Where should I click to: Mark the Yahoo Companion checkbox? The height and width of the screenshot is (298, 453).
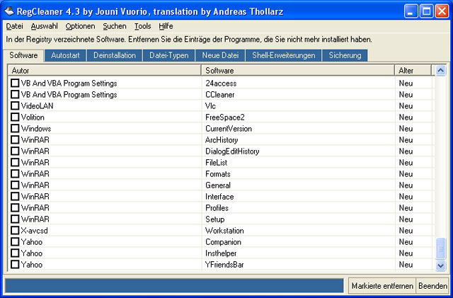[x=15, y=242]
